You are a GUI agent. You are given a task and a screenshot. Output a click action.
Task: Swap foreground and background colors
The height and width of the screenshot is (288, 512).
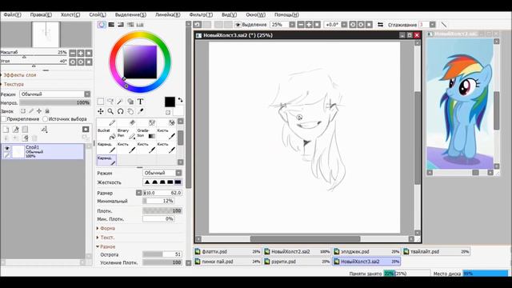coord(180,100)
